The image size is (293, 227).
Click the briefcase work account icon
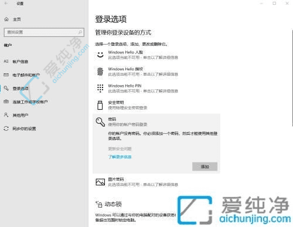[6, 101]
